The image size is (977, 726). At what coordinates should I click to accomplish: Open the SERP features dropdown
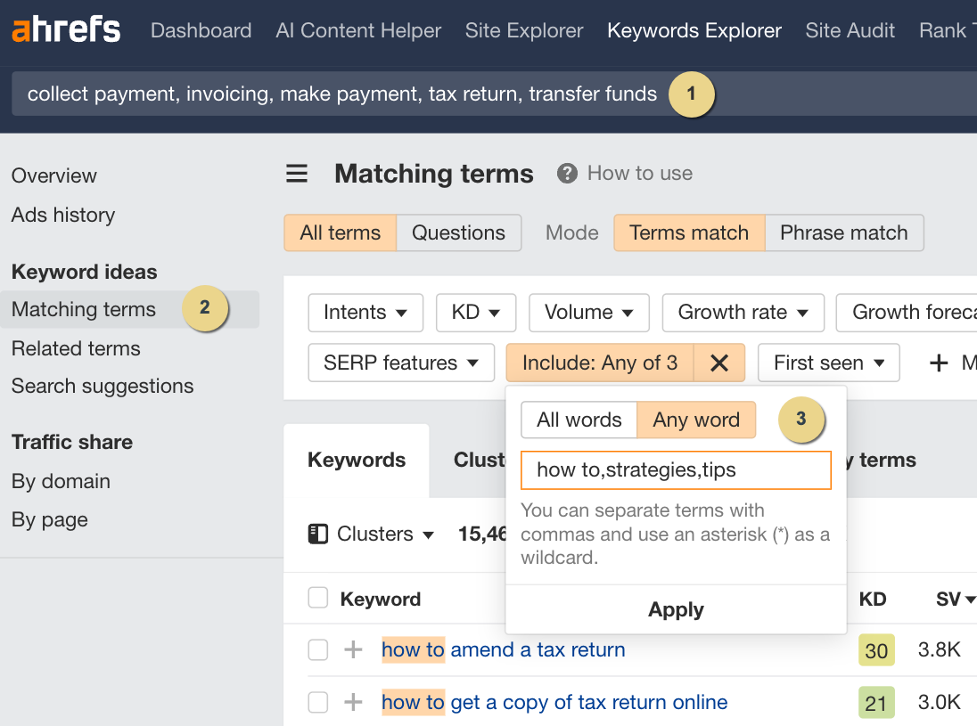coord(401,363)
